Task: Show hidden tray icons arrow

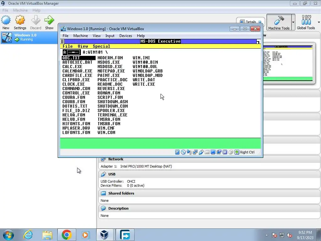Action: [x=266, y=235]
